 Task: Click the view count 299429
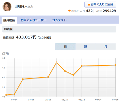[109, 11]
